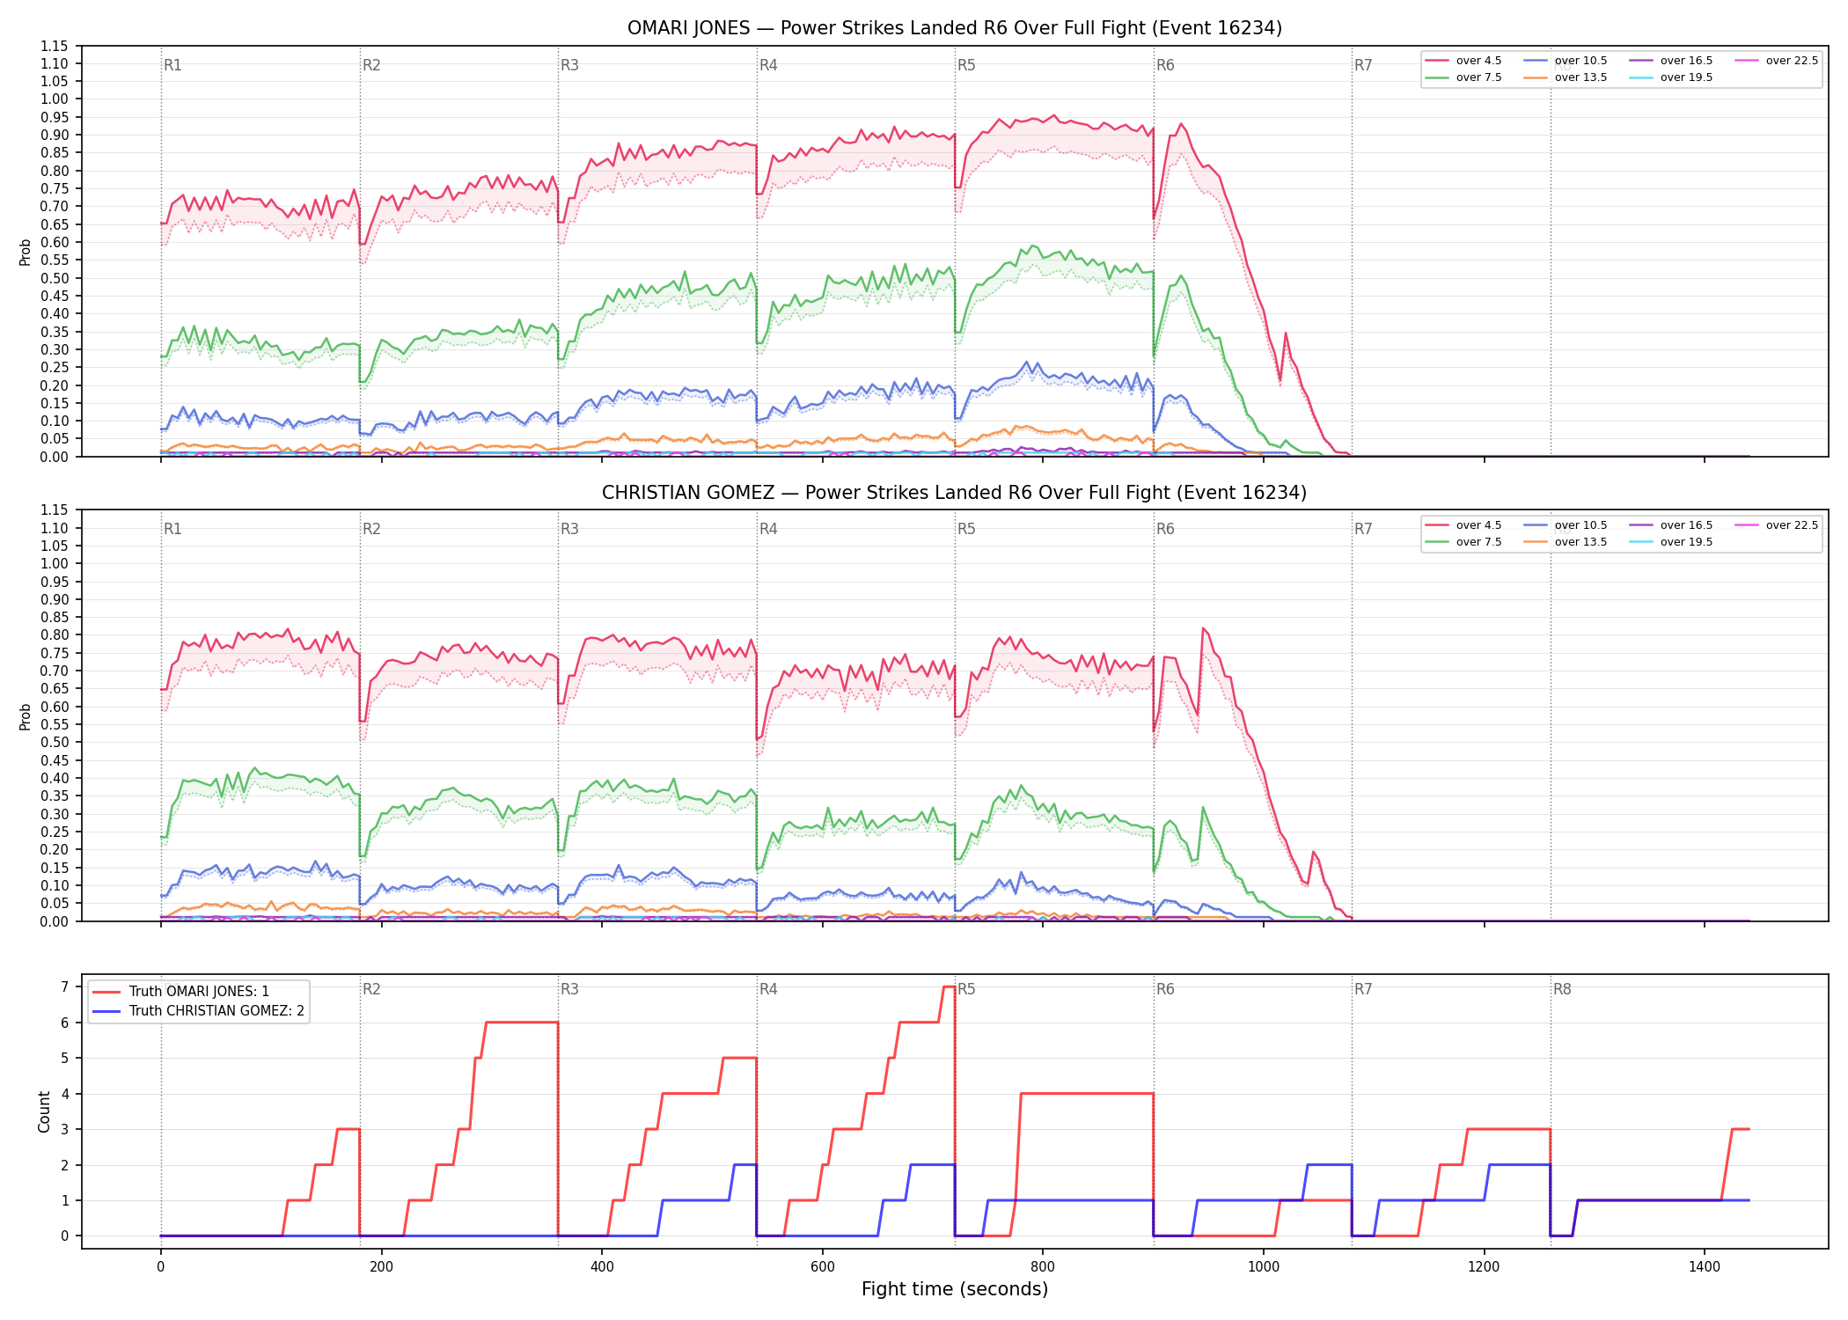Click the x-axis tick label '200'
Viewport: 1848px width, 1320px height.
(381, 1267)
